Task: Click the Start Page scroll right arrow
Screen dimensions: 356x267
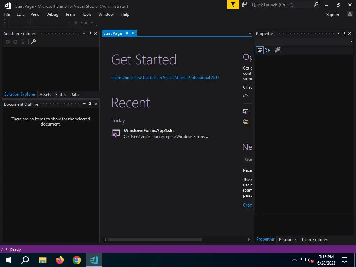Action: [249, 240]
